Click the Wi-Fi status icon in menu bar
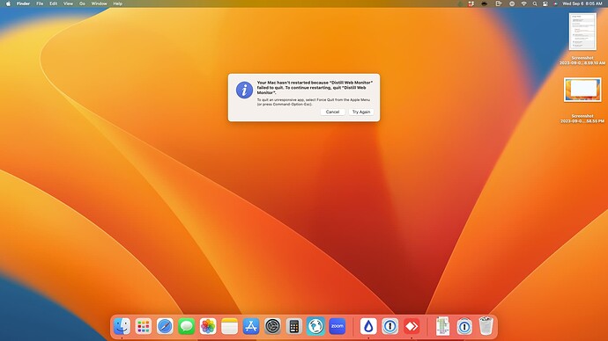 click(x=524, y=4)
